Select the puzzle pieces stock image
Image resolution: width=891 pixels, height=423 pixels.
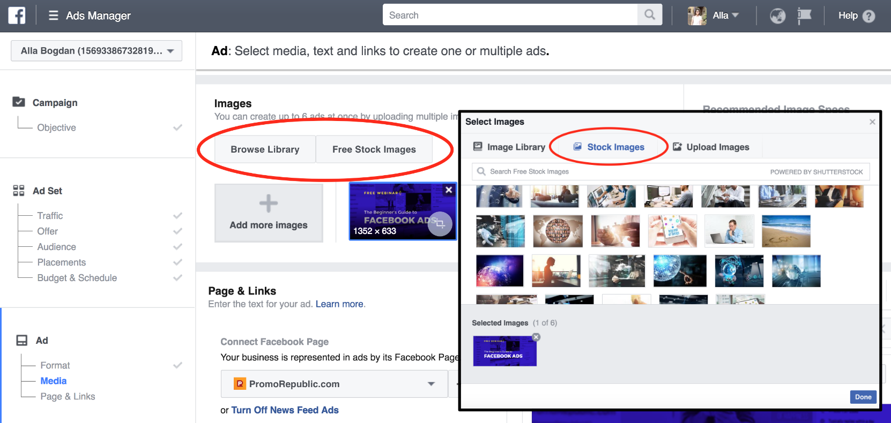pyautogui.click(x=615, y=231)
